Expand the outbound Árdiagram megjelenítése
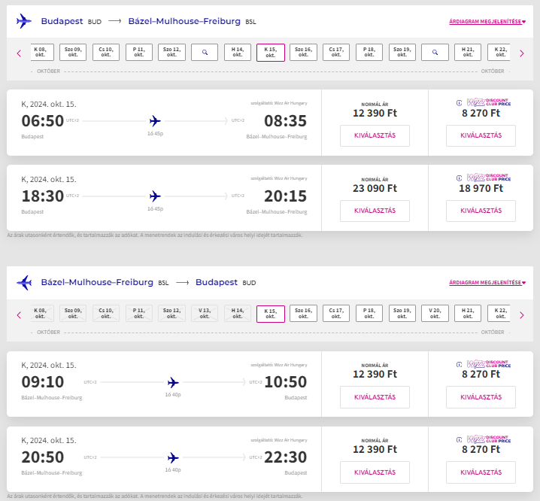Image resolution: width=540 pixels, height=501 pixels. pyautogui.click(x=487, y=22)
